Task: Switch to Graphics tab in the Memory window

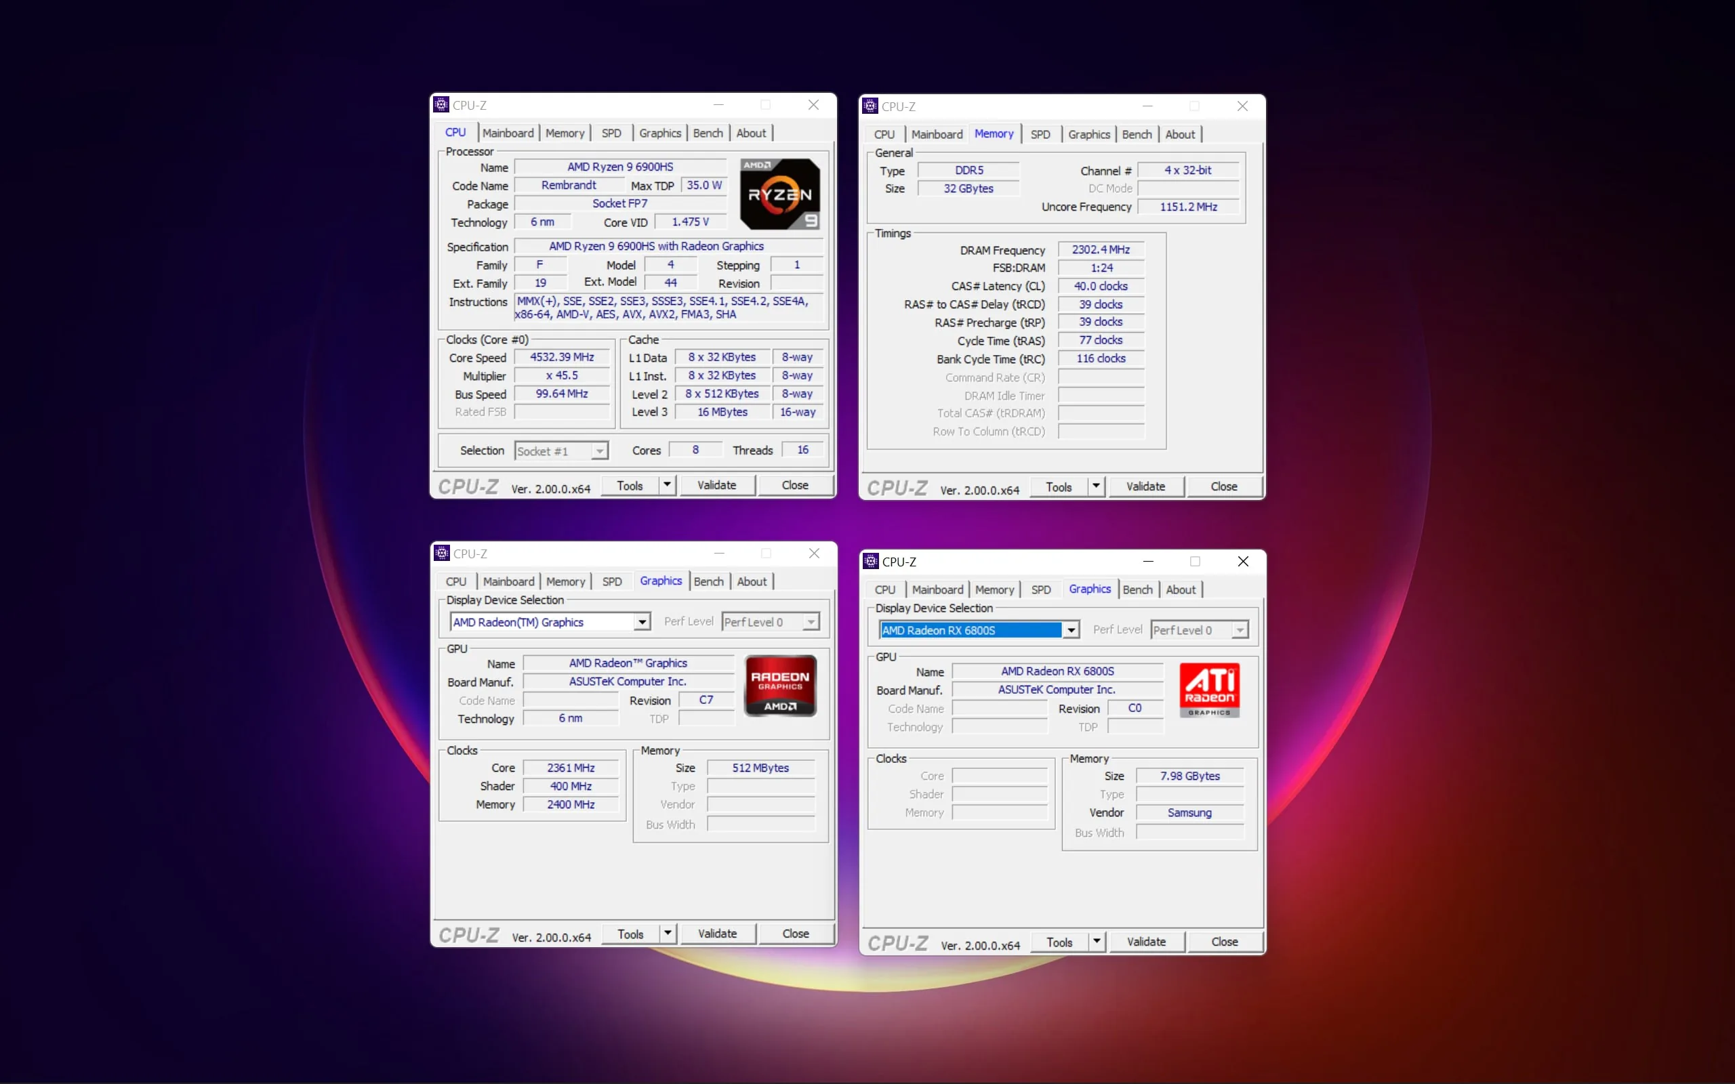Action: [x=1088, y=134]
